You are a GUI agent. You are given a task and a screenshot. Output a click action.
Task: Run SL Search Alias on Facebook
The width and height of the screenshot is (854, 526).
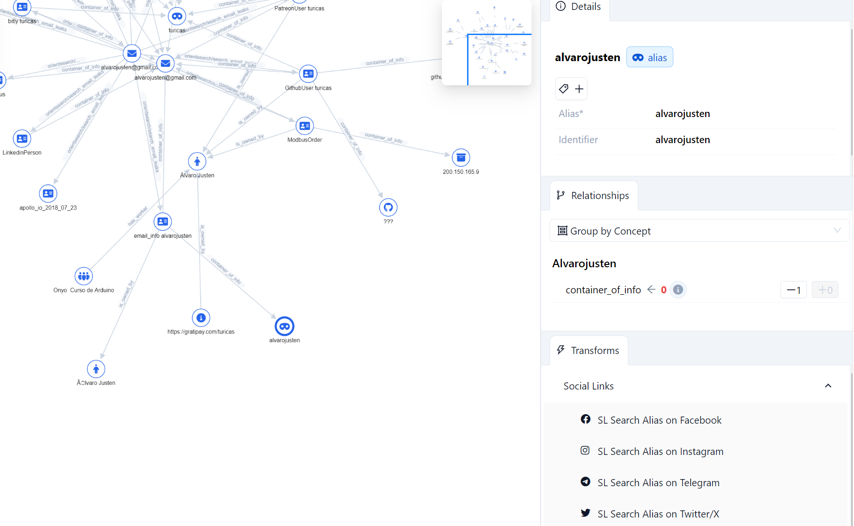(659, 420)
